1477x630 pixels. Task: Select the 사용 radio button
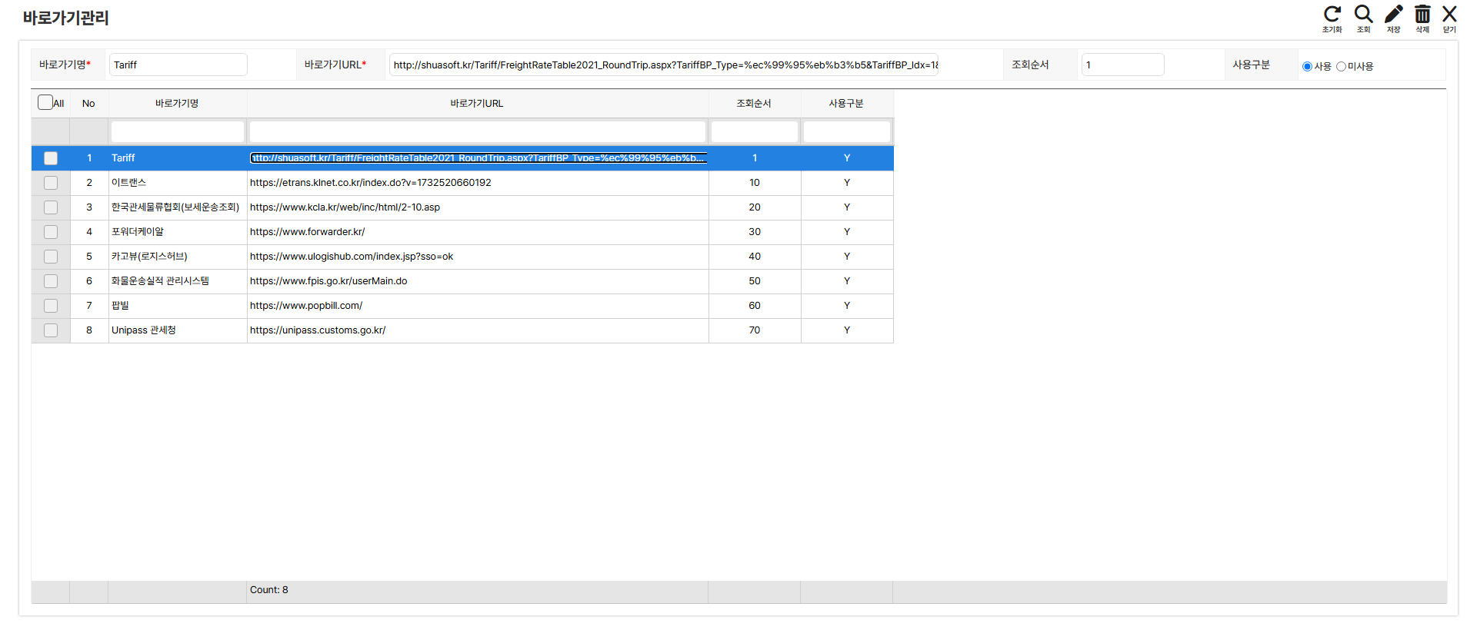(1307, 67)
